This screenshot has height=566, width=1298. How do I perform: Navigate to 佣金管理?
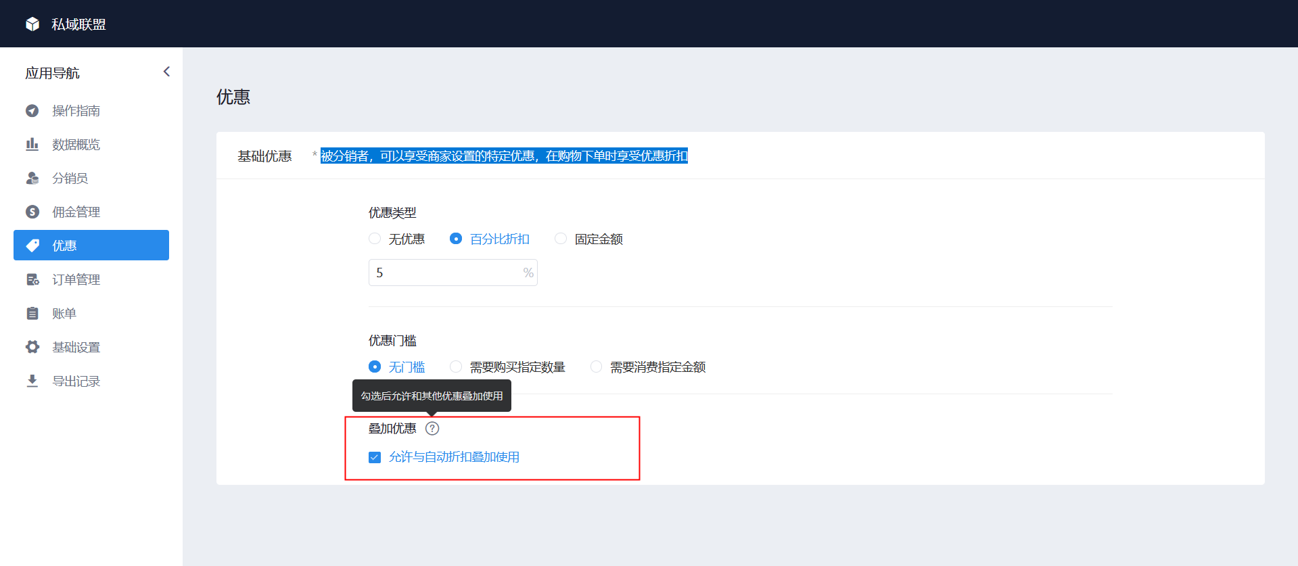pyautogui.click(x=91, y=212)
